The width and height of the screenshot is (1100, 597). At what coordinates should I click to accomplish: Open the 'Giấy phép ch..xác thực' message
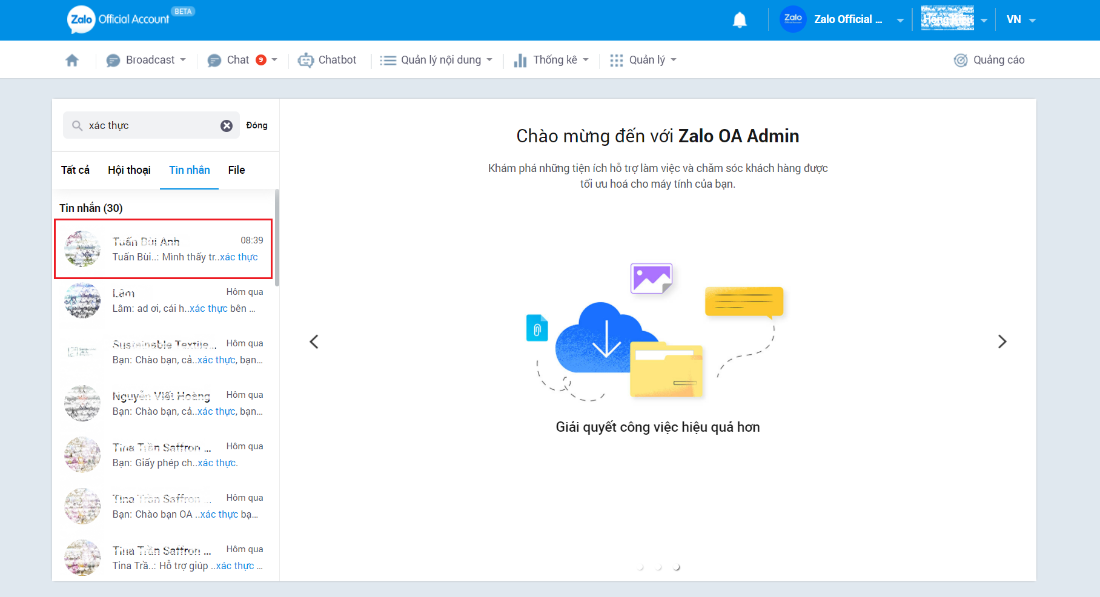[164, 455]
